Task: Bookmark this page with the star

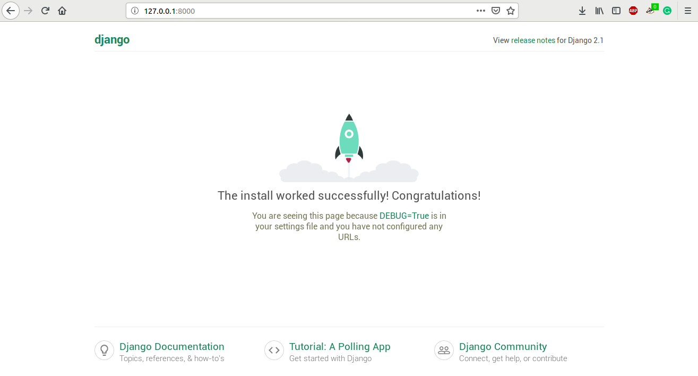Action: pos(511,11)
